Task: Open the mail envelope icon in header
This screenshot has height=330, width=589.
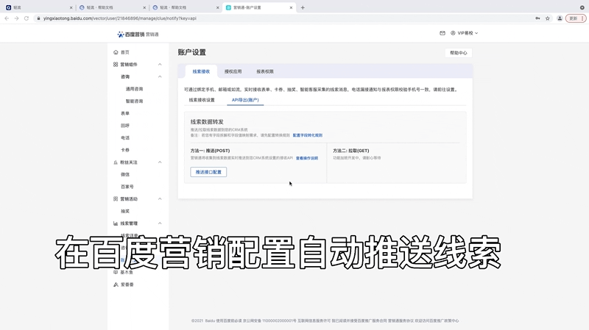Action: coord(442,33)
